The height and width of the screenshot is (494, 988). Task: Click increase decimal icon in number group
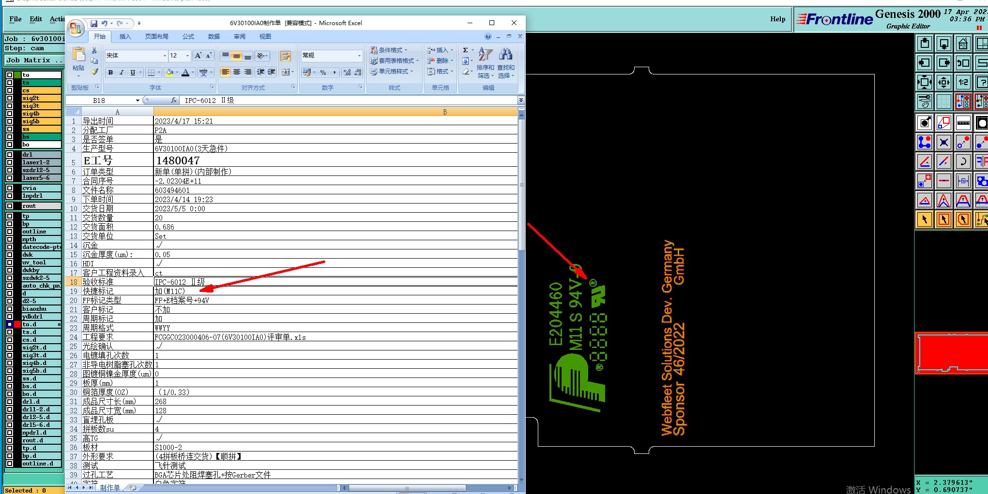347,73
